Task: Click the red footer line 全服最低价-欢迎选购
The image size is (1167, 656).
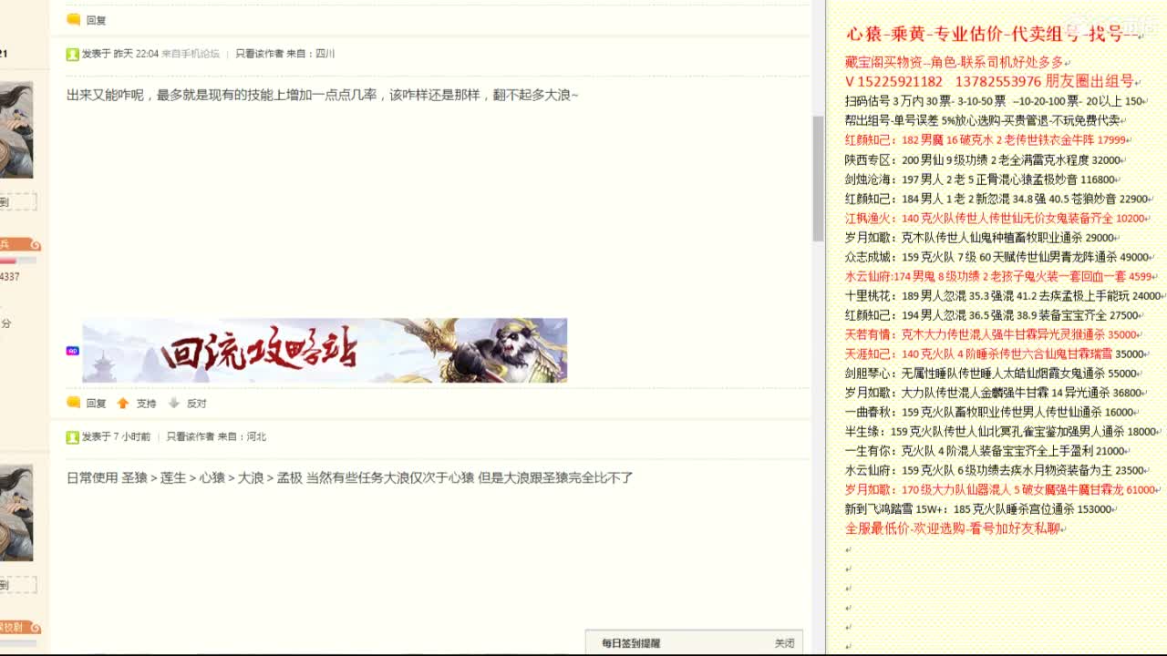Action: (x=954, y=528)
